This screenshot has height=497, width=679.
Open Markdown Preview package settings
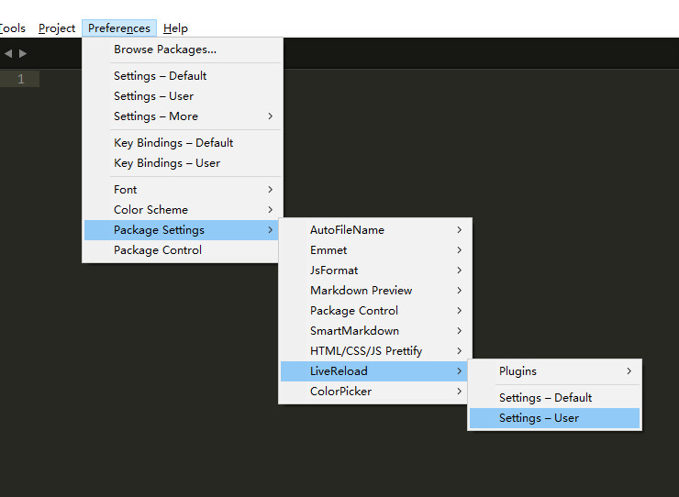tap(373, 290)
